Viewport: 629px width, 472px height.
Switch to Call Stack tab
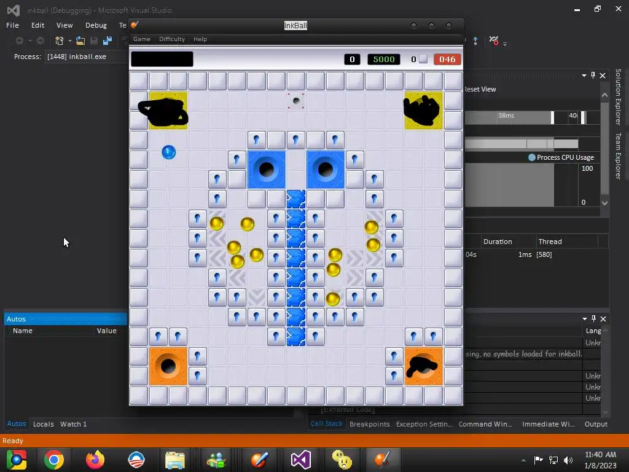(x=327, y=424)
